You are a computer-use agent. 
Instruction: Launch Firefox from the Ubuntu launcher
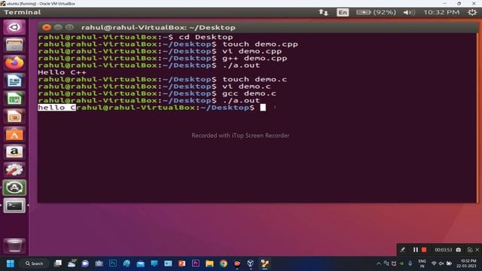(x=14, y=62)
